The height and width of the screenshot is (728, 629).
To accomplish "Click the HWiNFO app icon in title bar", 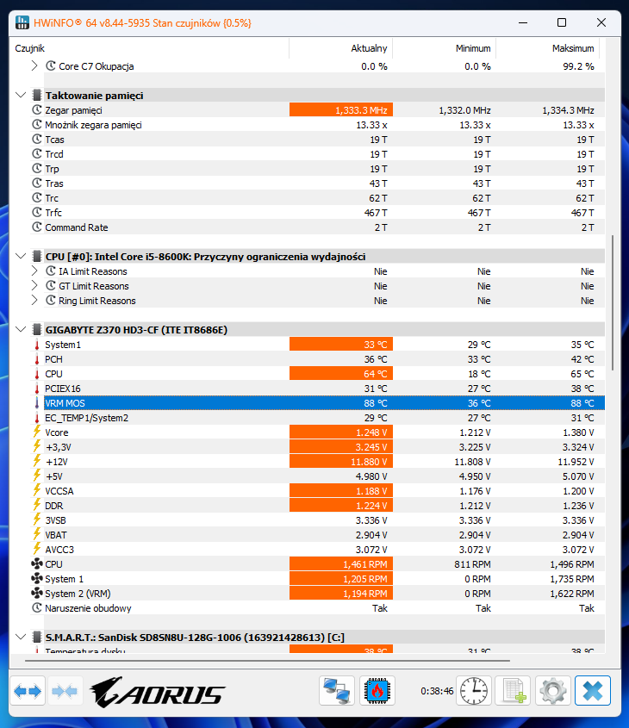I will pyautogui.click(x=22, y=22).
